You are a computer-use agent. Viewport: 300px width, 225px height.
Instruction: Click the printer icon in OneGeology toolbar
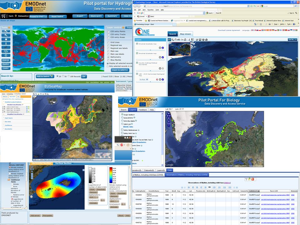point(206,40)
